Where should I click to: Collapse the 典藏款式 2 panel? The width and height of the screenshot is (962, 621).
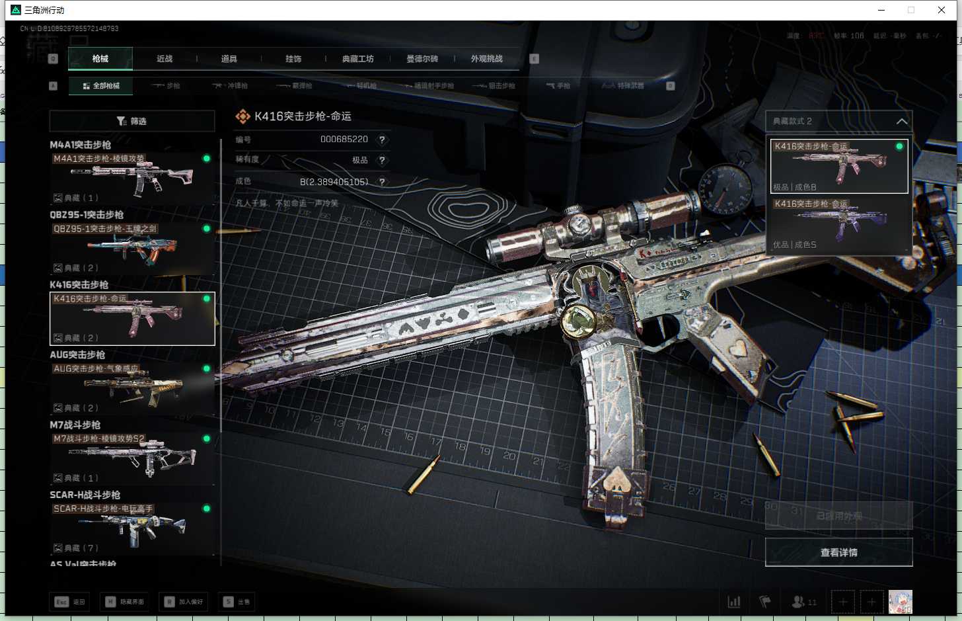click(x=901, y=121)
